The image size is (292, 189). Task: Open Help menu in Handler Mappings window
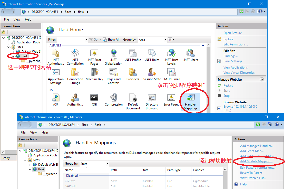45,132
